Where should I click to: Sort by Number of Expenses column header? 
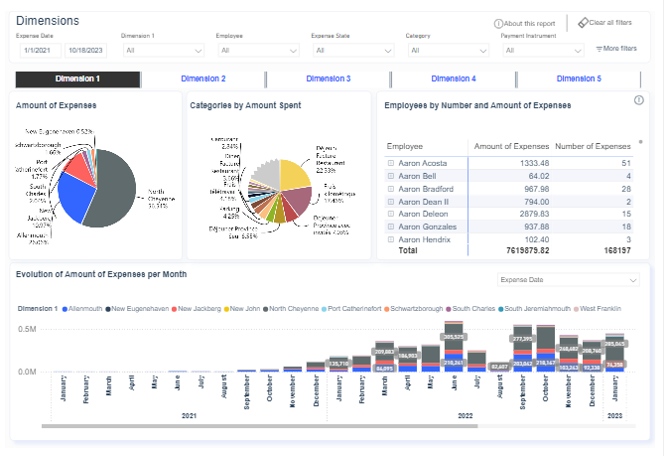click(x=592, y=146)
